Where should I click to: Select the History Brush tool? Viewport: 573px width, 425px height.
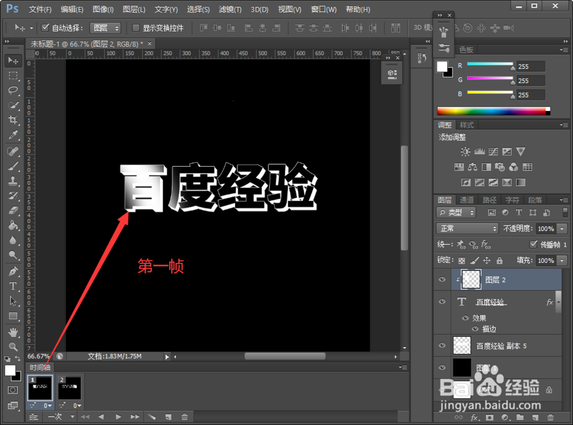point(13,195)
